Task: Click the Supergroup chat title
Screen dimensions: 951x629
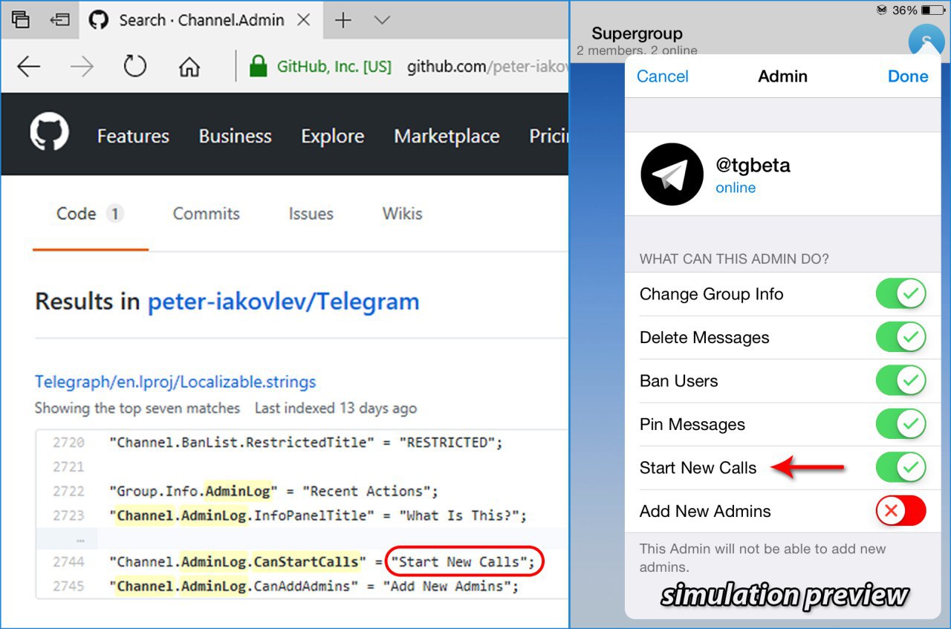Action: click(x=637, y=33)
